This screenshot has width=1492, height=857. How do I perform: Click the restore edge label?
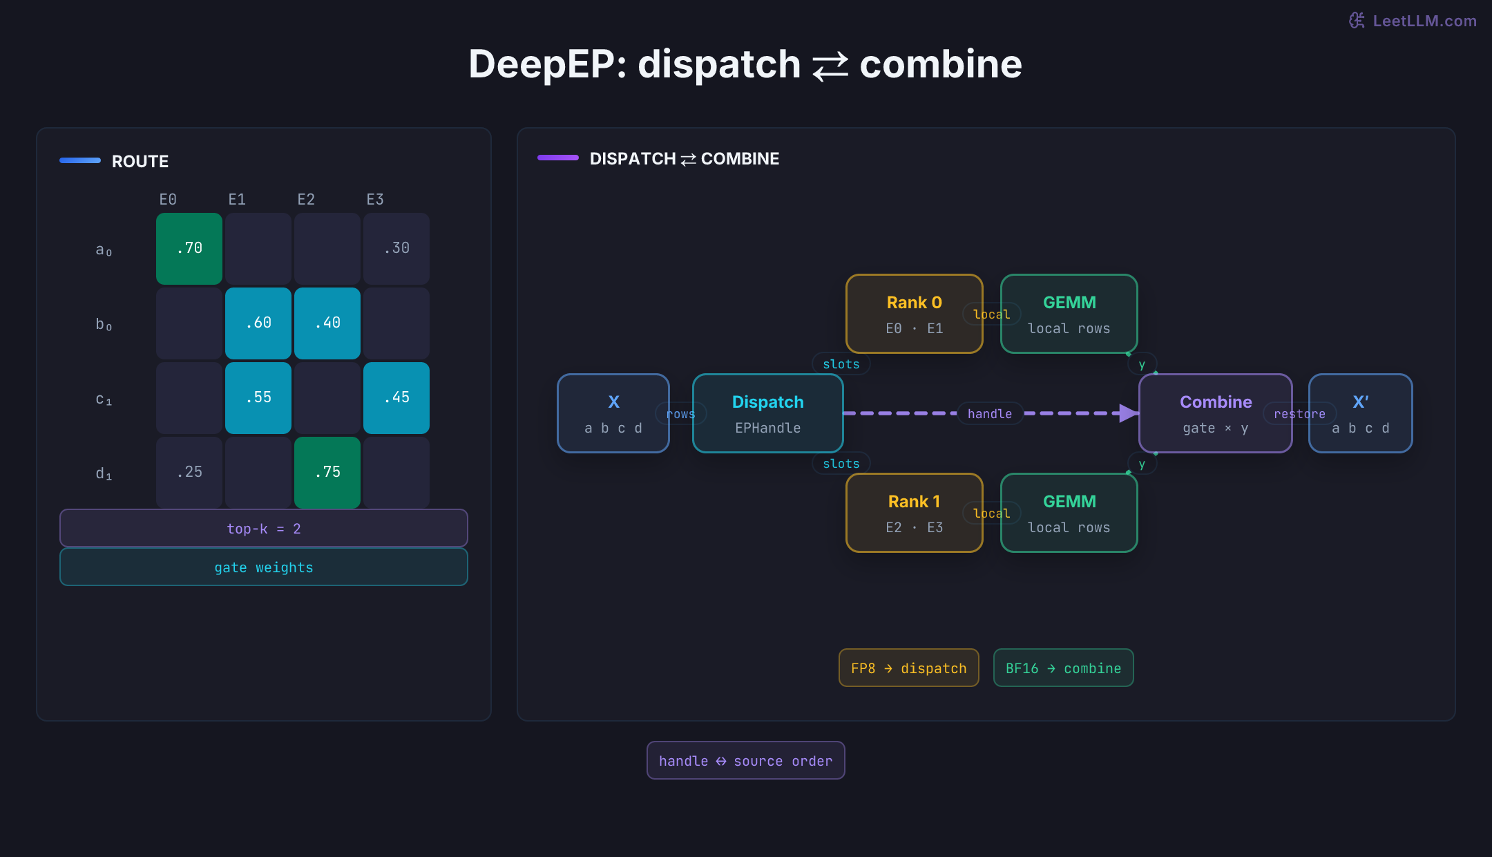(1300, 414)
